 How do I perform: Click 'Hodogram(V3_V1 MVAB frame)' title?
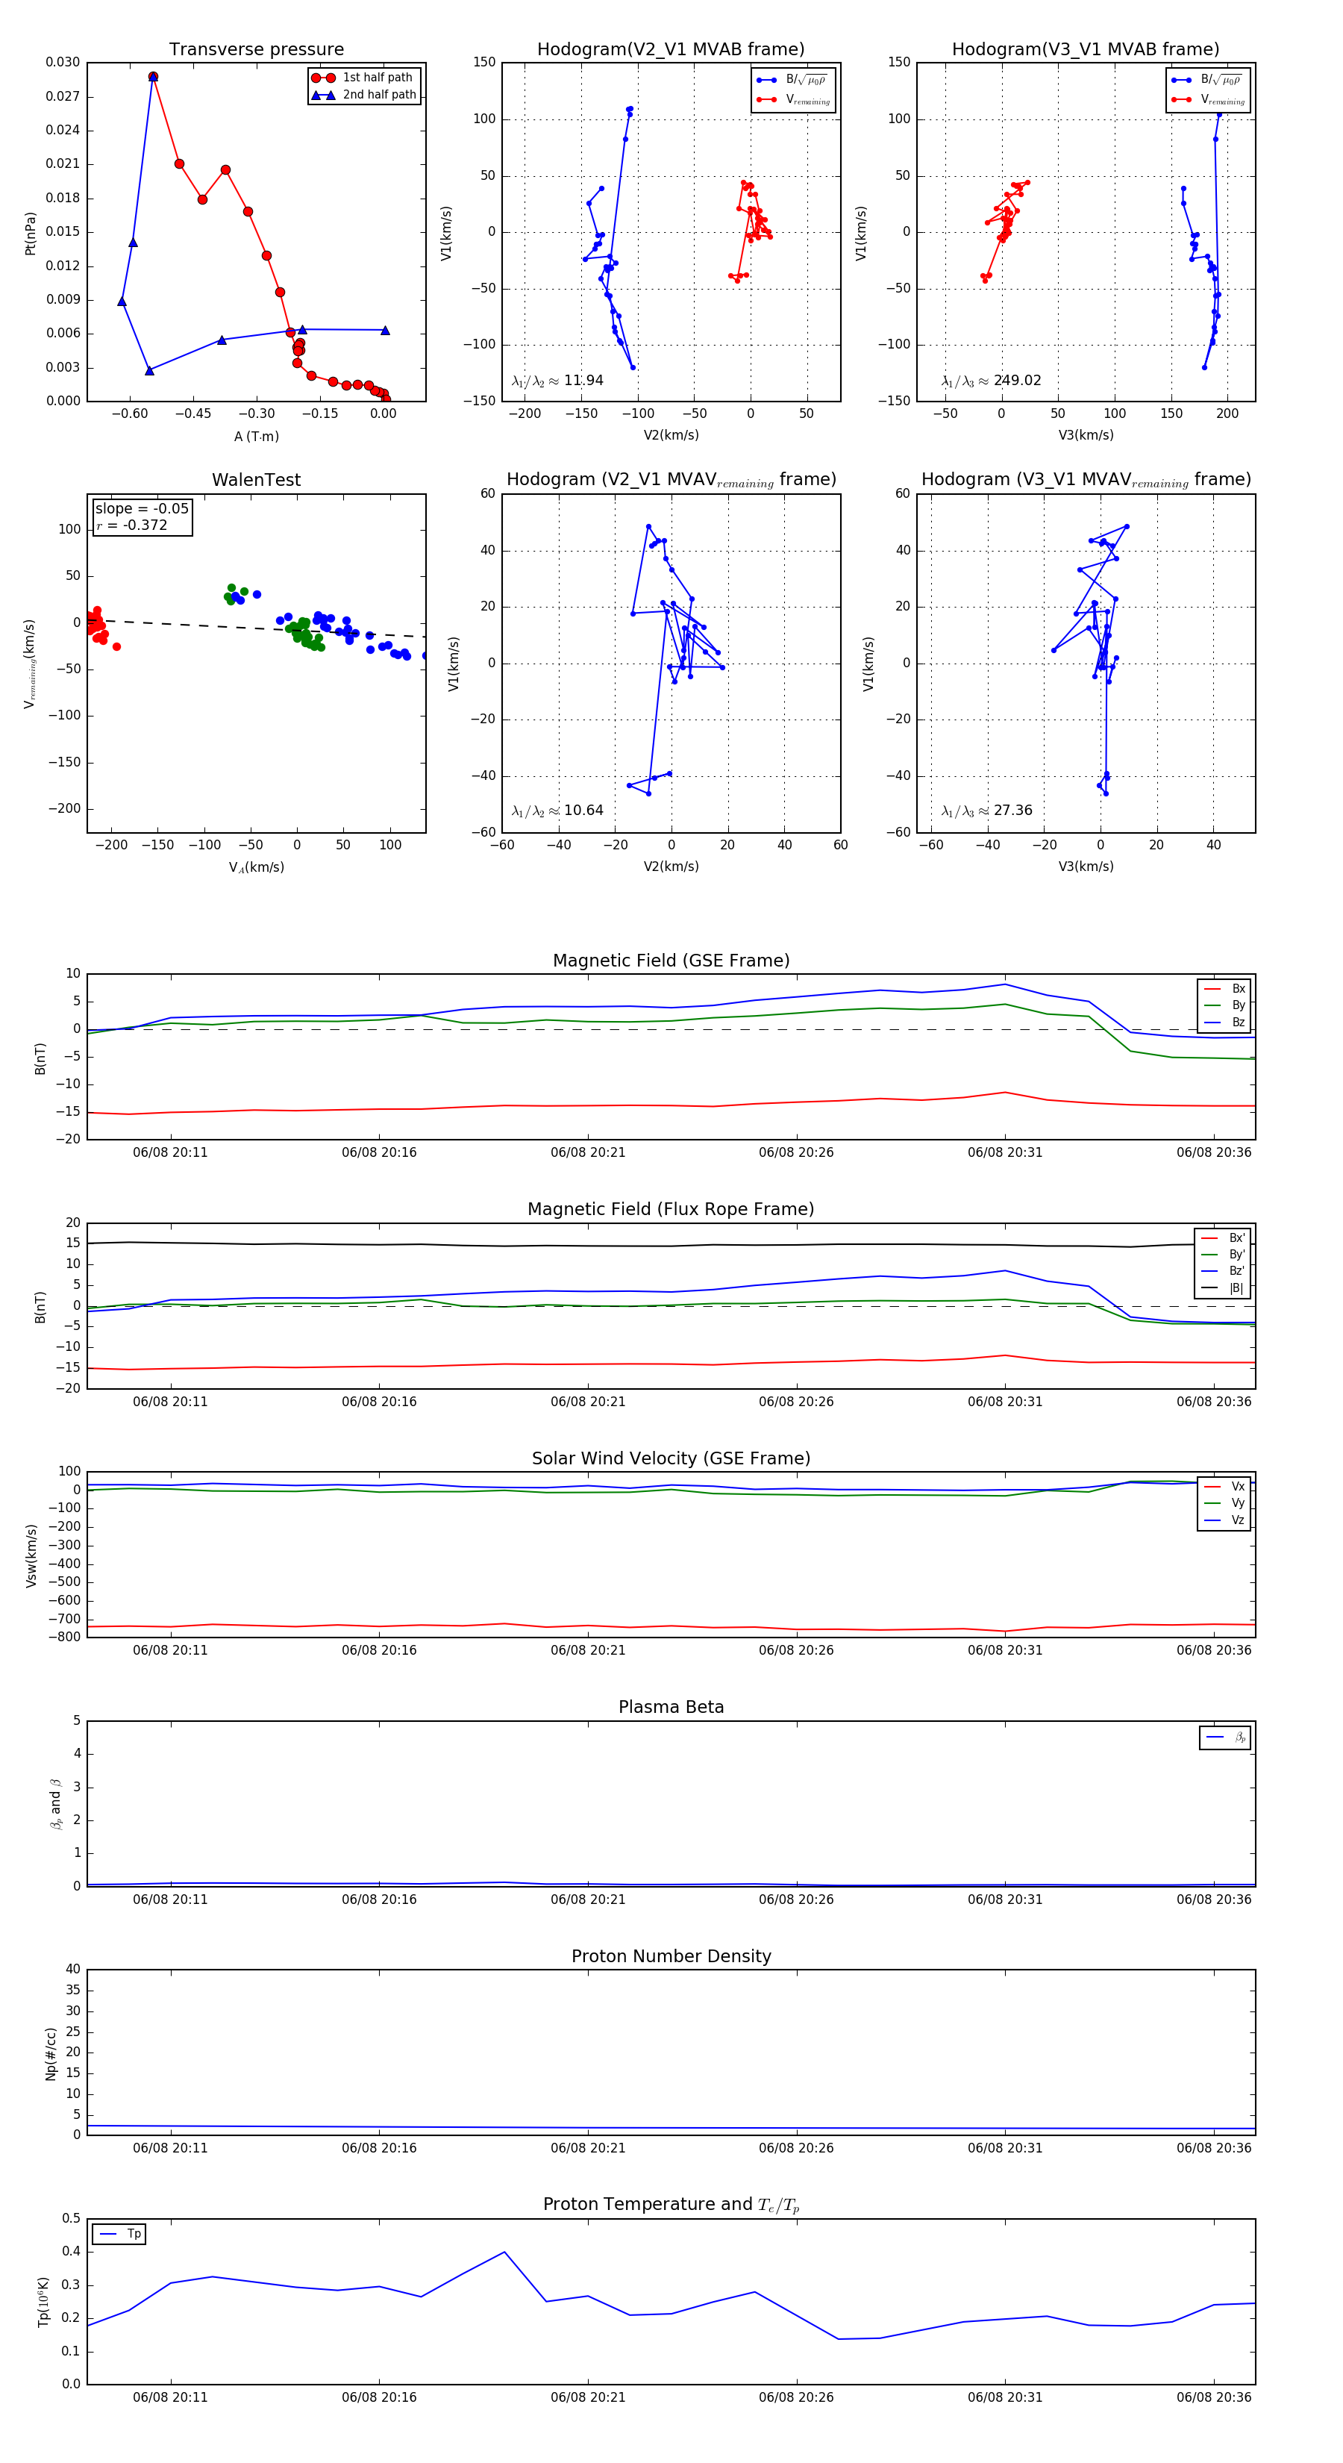coord(1086,50)
